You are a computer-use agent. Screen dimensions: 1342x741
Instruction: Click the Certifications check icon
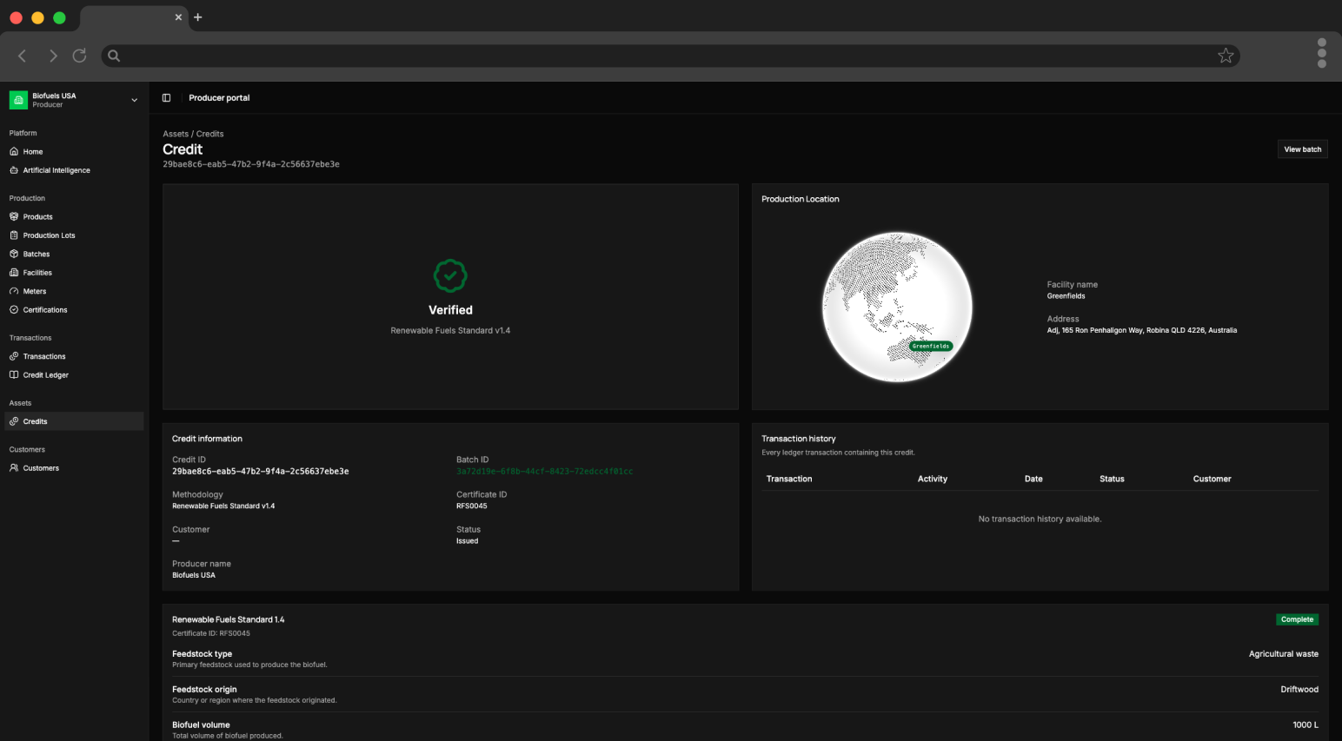[14, 310]
